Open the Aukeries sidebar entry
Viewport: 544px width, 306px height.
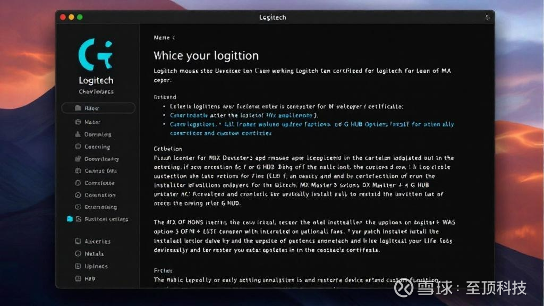tap(97, 241)
